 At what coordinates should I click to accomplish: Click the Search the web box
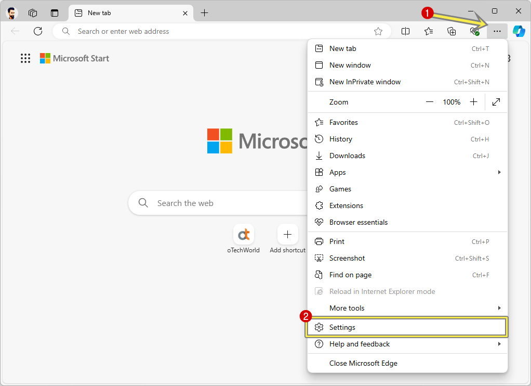pyautogui.click(x=217, y=203)
